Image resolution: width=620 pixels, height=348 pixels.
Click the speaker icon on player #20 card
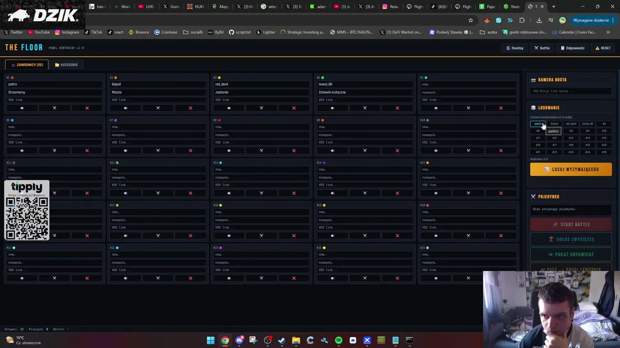(436, 235)
